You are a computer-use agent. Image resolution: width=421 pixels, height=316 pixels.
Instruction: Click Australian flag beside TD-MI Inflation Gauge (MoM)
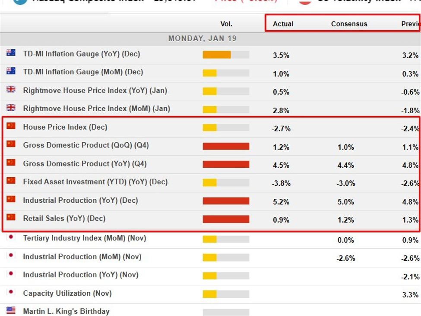[x=11, y=71]
